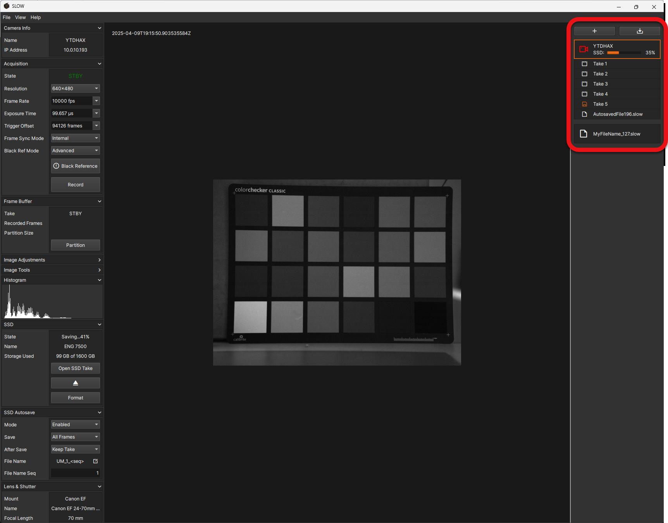Add a new camera with the plus icon
Image resolution: width=668 pixels, height=523 pixels.
[x=594, y=31]
